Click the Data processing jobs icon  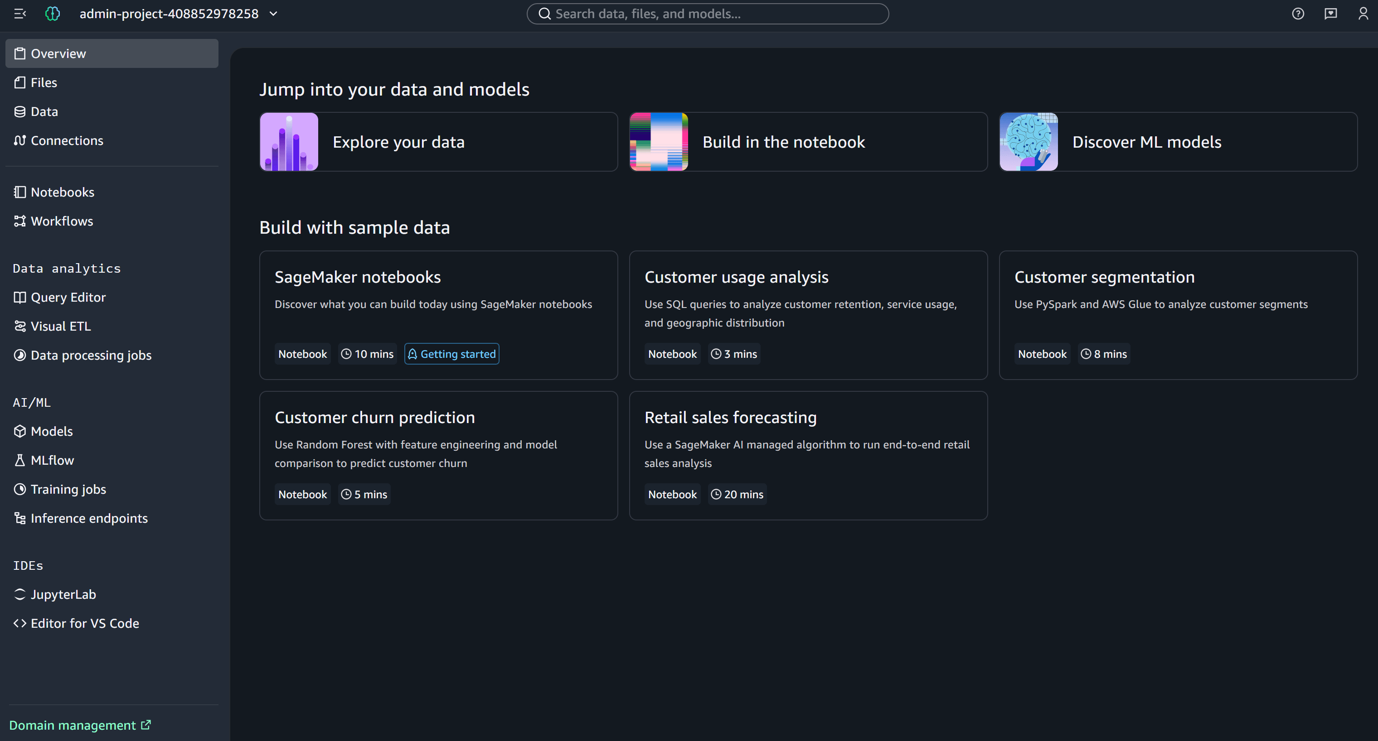click(x=20, y=355)
